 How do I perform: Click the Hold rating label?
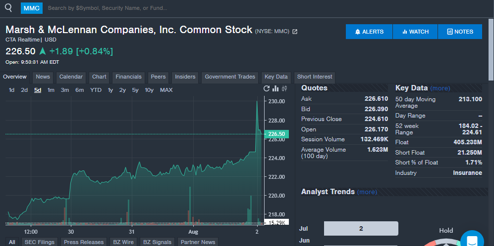tap(446, 231)
